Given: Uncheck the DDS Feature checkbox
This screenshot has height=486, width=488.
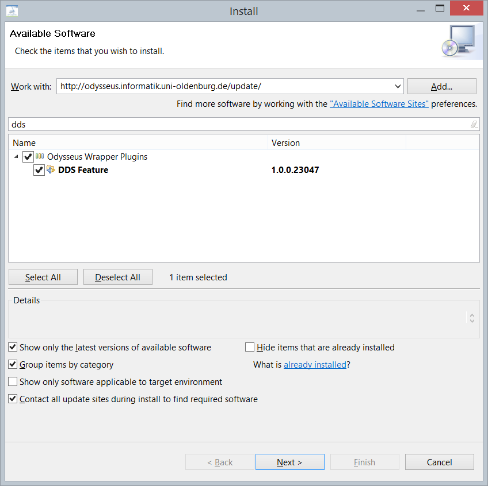Looking at the screenshot, I should [x=39, y=170].
